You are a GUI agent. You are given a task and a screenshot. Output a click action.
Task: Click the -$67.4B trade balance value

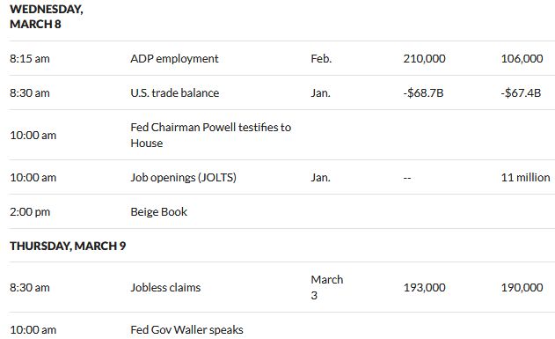click(x=521, y=92)
